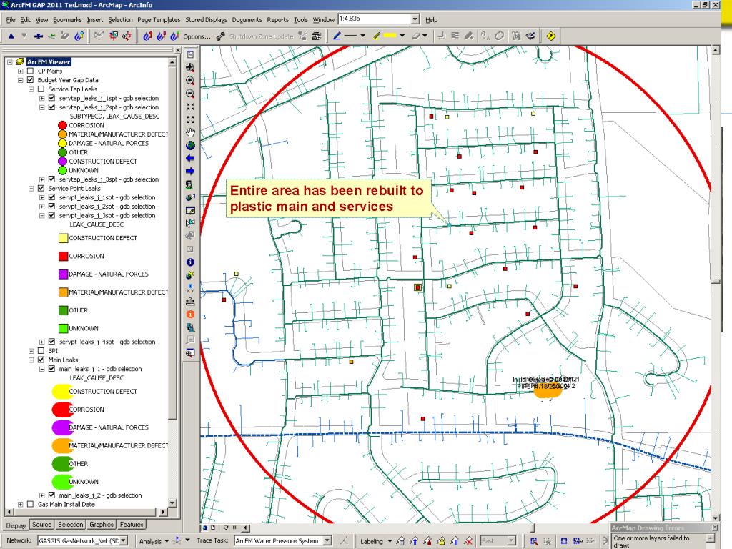Click the refresh view icon below map
The height and width of the screenshot is (549, 732).
tap(225, 528)
